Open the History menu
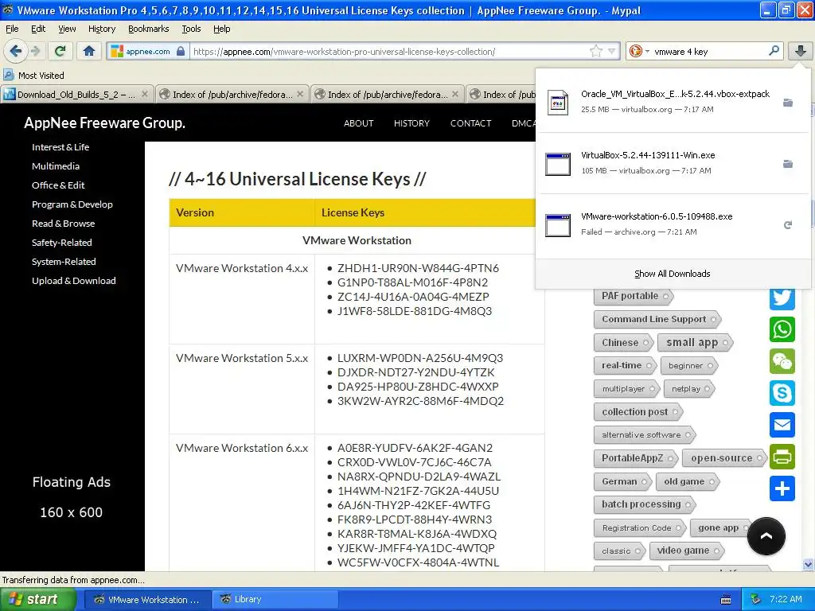Image resolution: width=815 pixels, height=611 pixels. pyautogui.click(x=101, y=29)
